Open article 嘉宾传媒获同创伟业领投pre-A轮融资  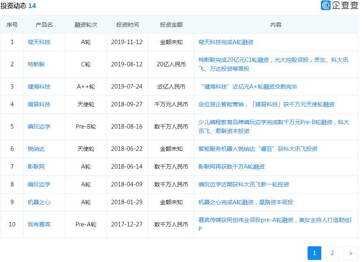(x=275, y=224)
